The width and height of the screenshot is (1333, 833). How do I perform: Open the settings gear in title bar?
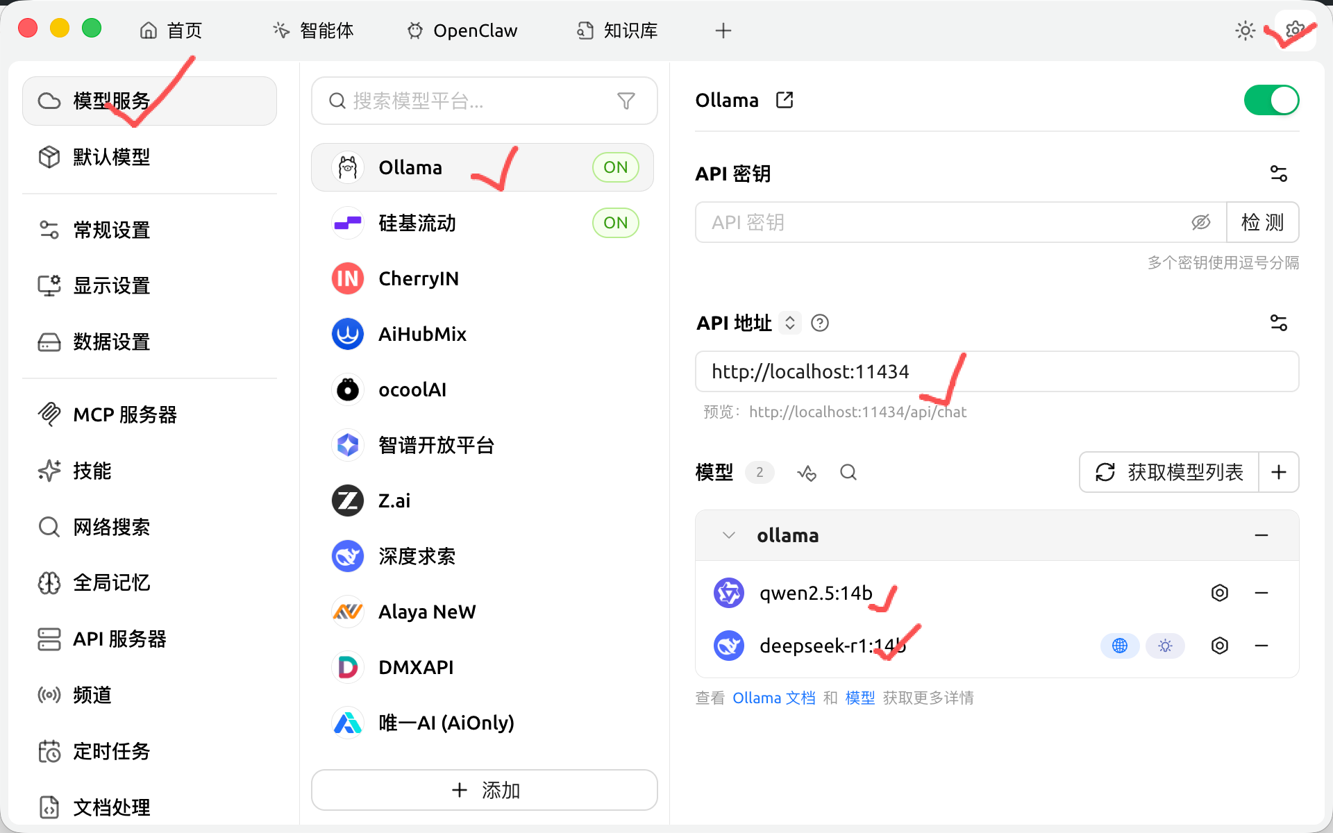[1294, 31]
